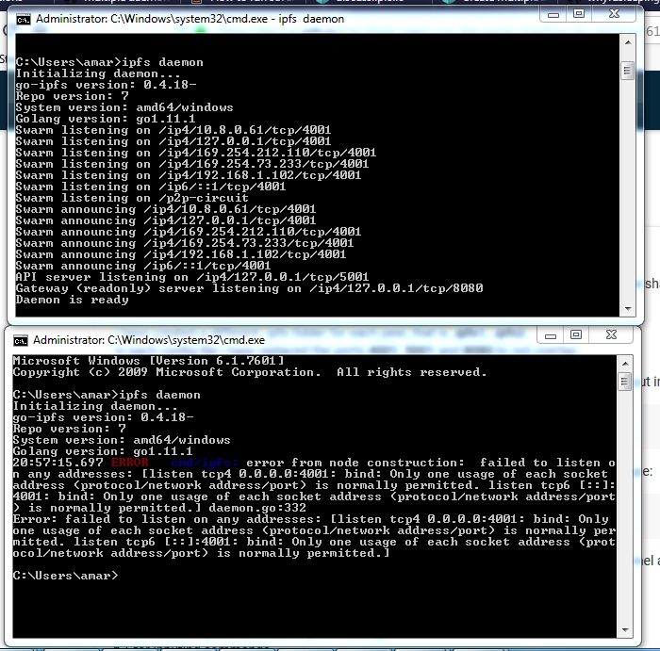The width and height of the screenshot is (660, 651).
Task: Close the lower cmd.exe window
Action: coord(611,335)
